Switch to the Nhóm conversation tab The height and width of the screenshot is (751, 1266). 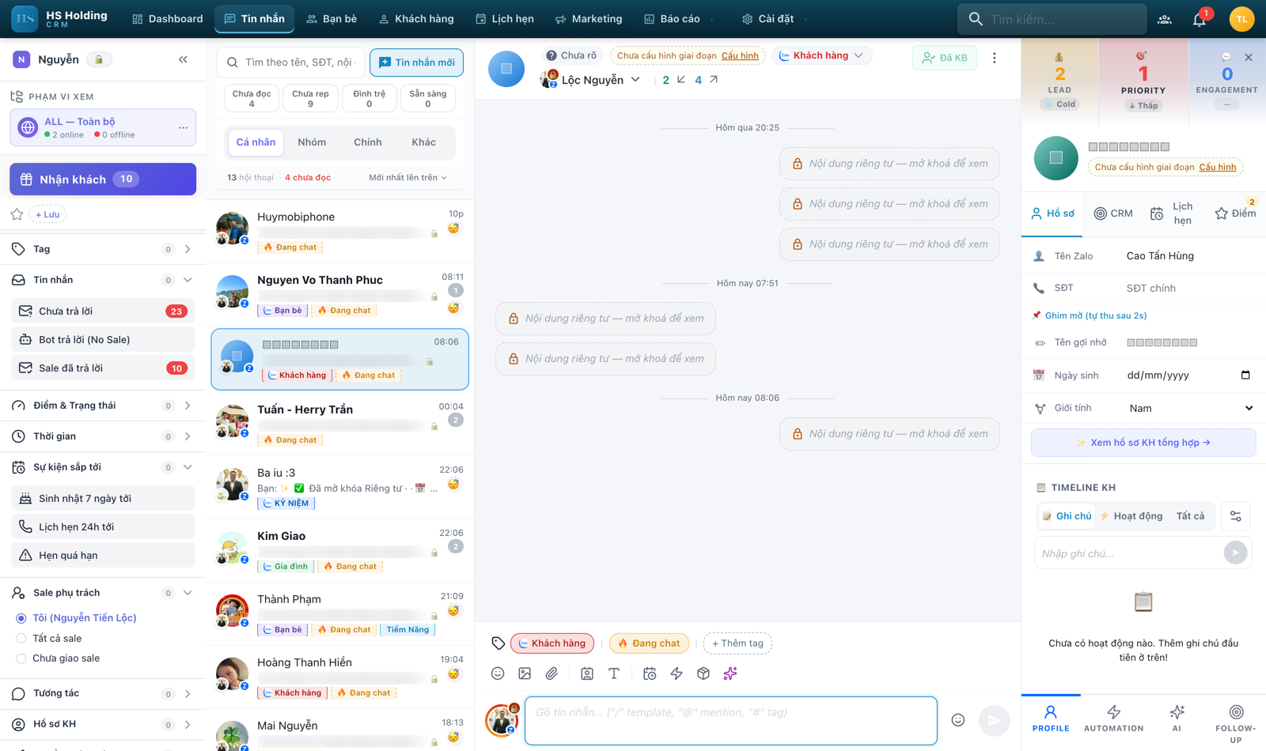[x=312, y=142]
